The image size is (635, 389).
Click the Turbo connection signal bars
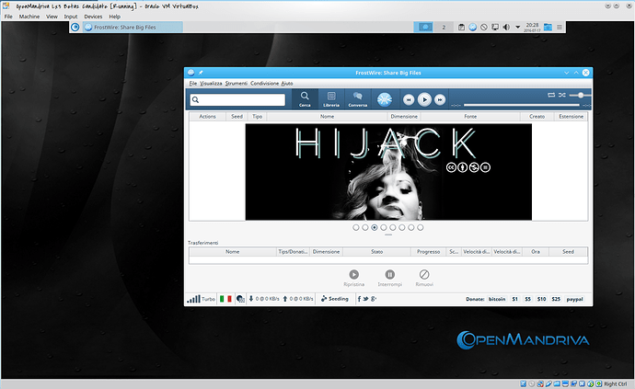tap(193, 299)
